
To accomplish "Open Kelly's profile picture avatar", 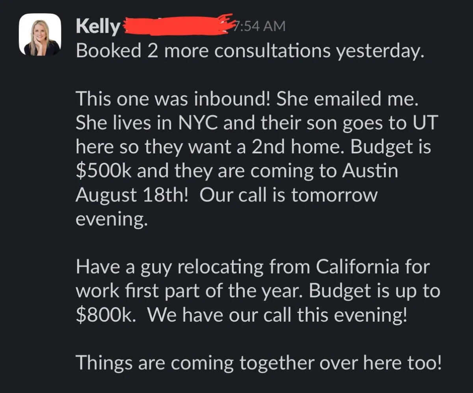I will pyautogui.click(x=40, y=35).
